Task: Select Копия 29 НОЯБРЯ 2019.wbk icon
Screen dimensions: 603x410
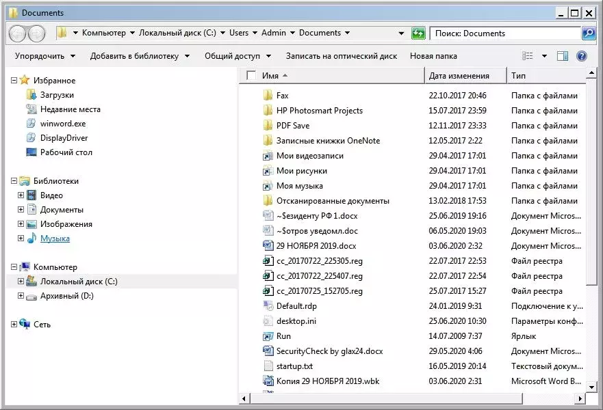Action: point(268,381)
